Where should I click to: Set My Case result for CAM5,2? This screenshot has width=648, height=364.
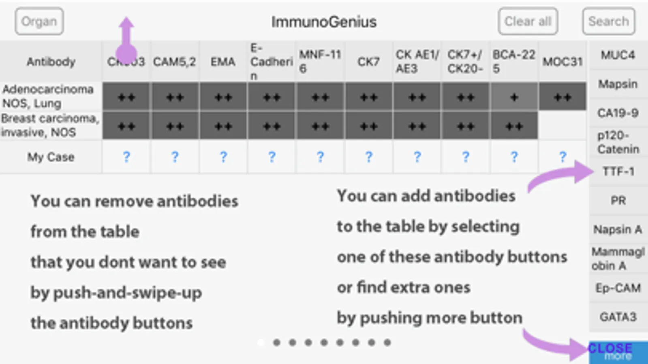click(175, 157)
